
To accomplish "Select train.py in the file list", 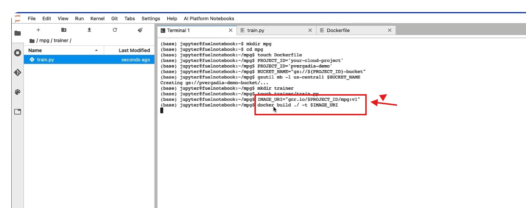I will 46,59.
